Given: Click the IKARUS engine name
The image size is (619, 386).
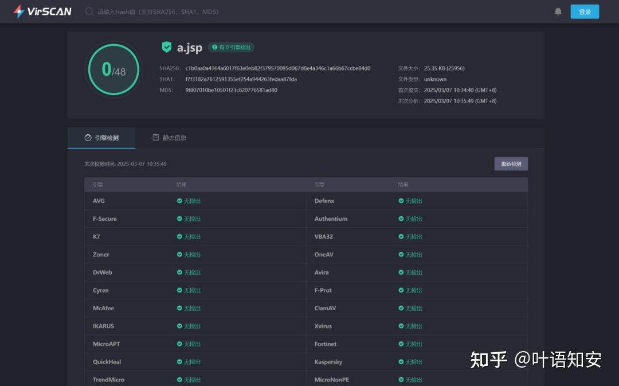Looking at the screenshot, I should tap(103, 326).
